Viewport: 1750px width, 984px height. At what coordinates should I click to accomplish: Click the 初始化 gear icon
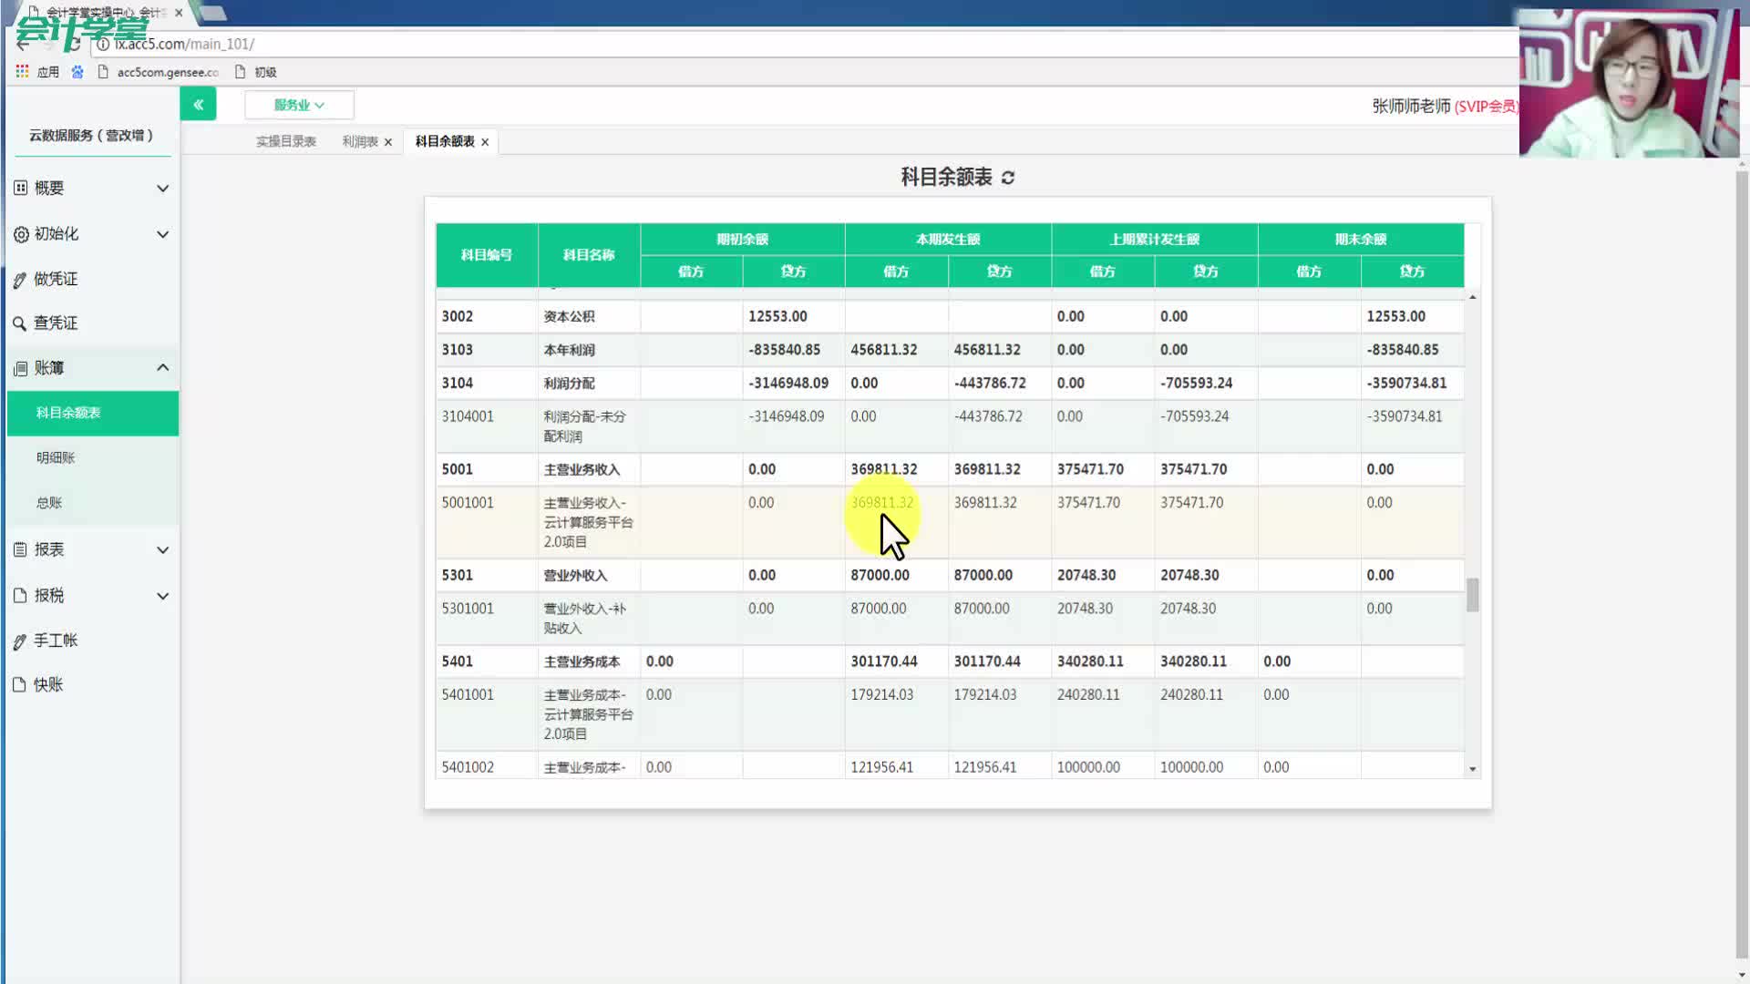pos(20,234)
